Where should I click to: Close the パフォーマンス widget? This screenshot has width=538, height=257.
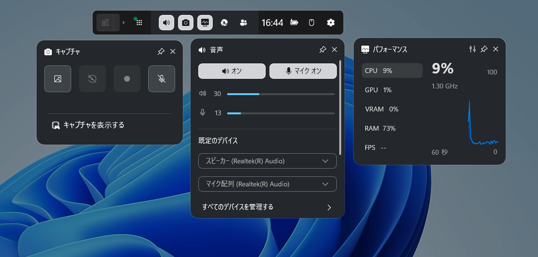[x=496, y=49]
